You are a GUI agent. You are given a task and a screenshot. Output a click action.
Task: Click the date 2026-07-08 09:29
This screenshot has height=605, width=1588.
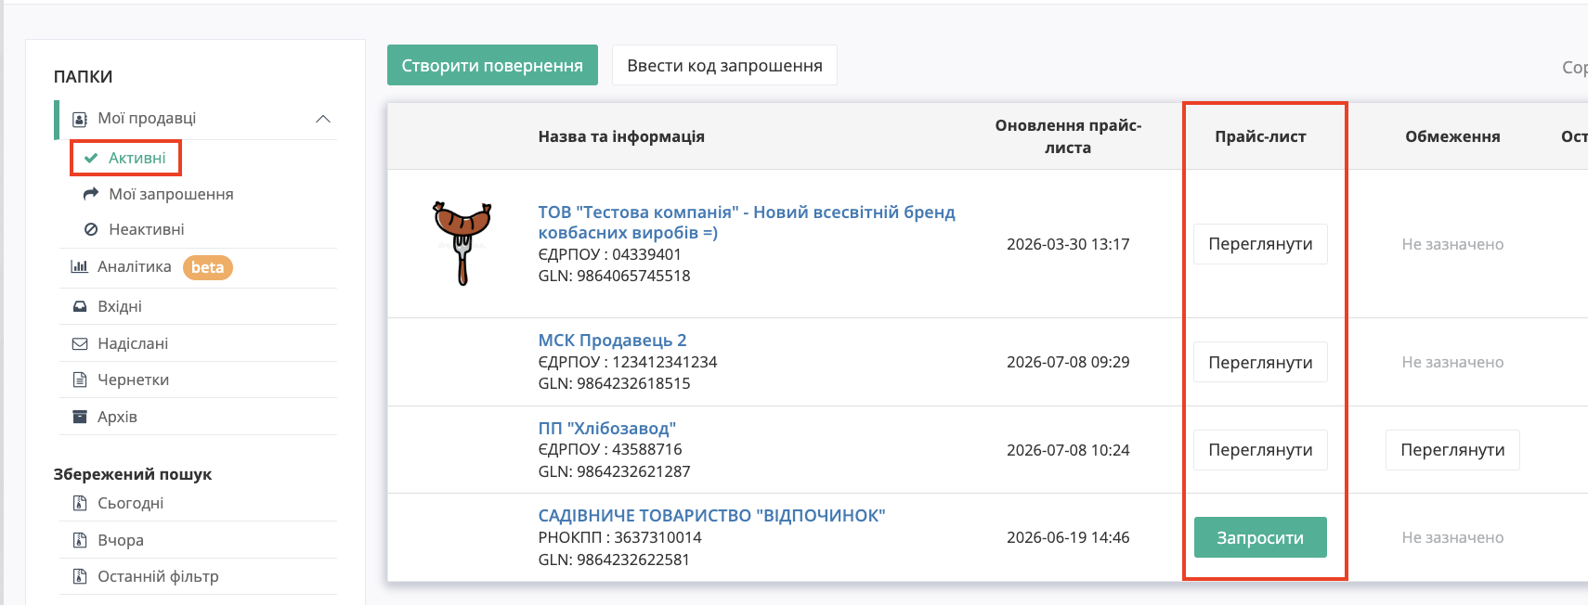pos(1068,362)
